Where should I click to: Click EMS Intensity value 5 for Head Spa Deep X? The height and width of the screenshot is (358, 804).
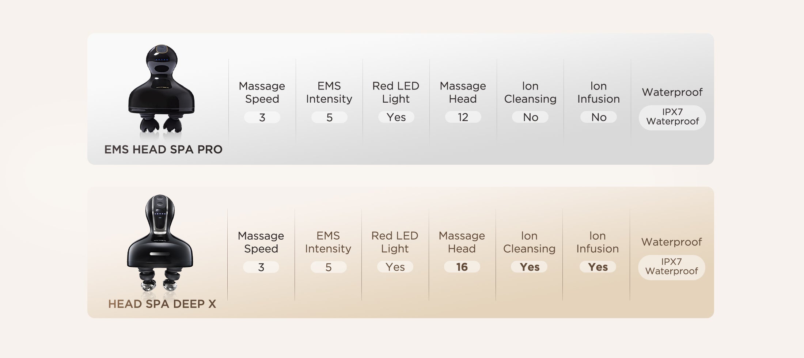[x=328, y=267]
